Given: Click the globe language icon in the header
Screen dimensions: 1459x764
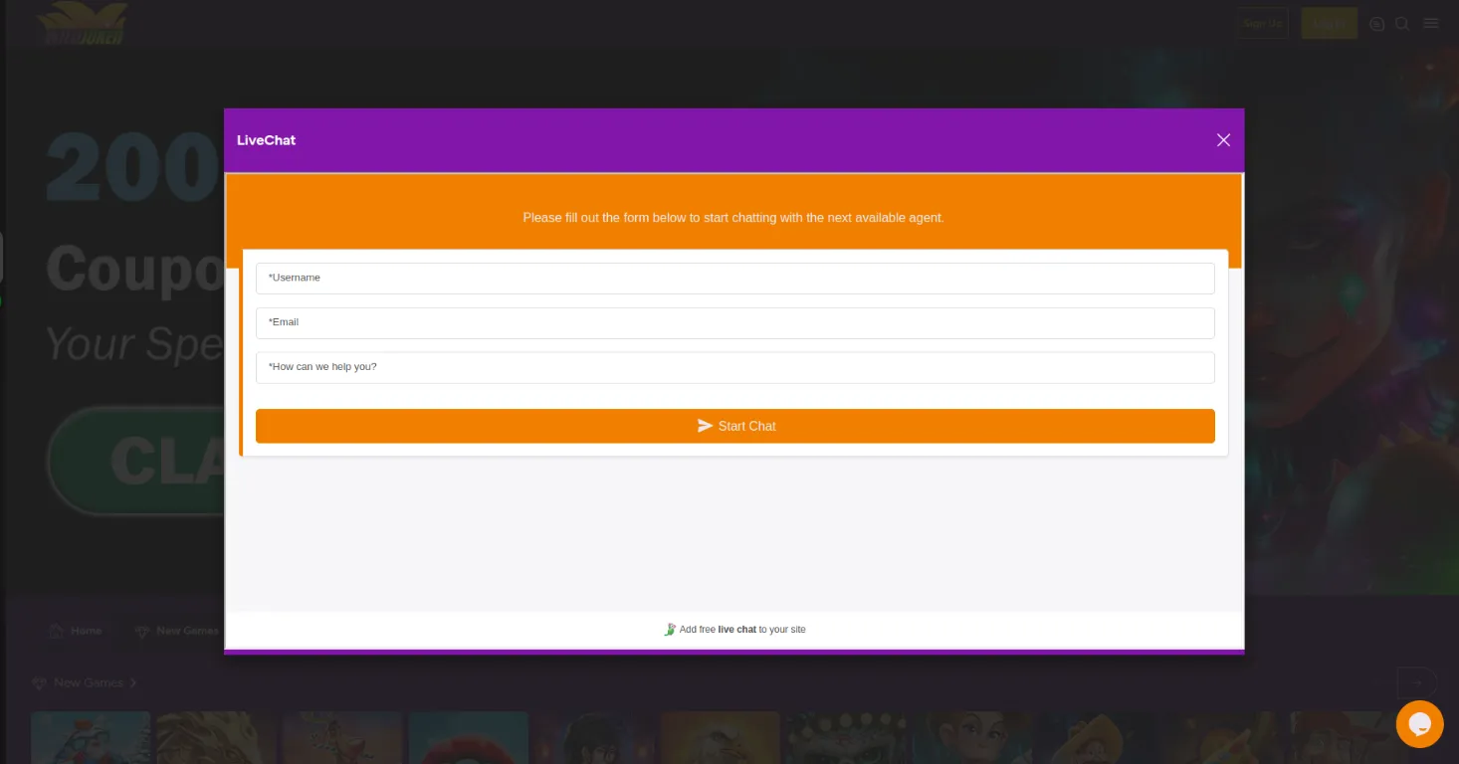Looking at the screenshot, I should (x=1376, y=23).
